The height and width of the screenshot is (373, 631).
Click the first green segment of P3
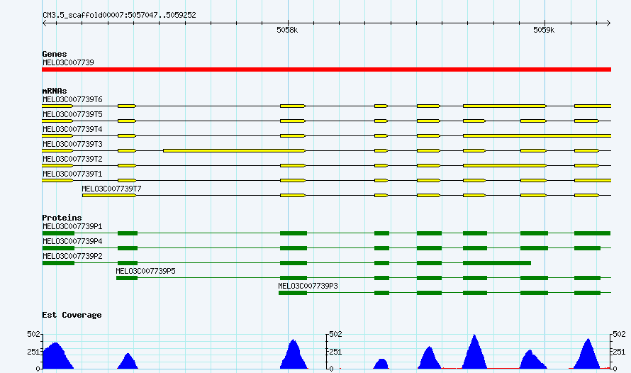pos(293,293)
